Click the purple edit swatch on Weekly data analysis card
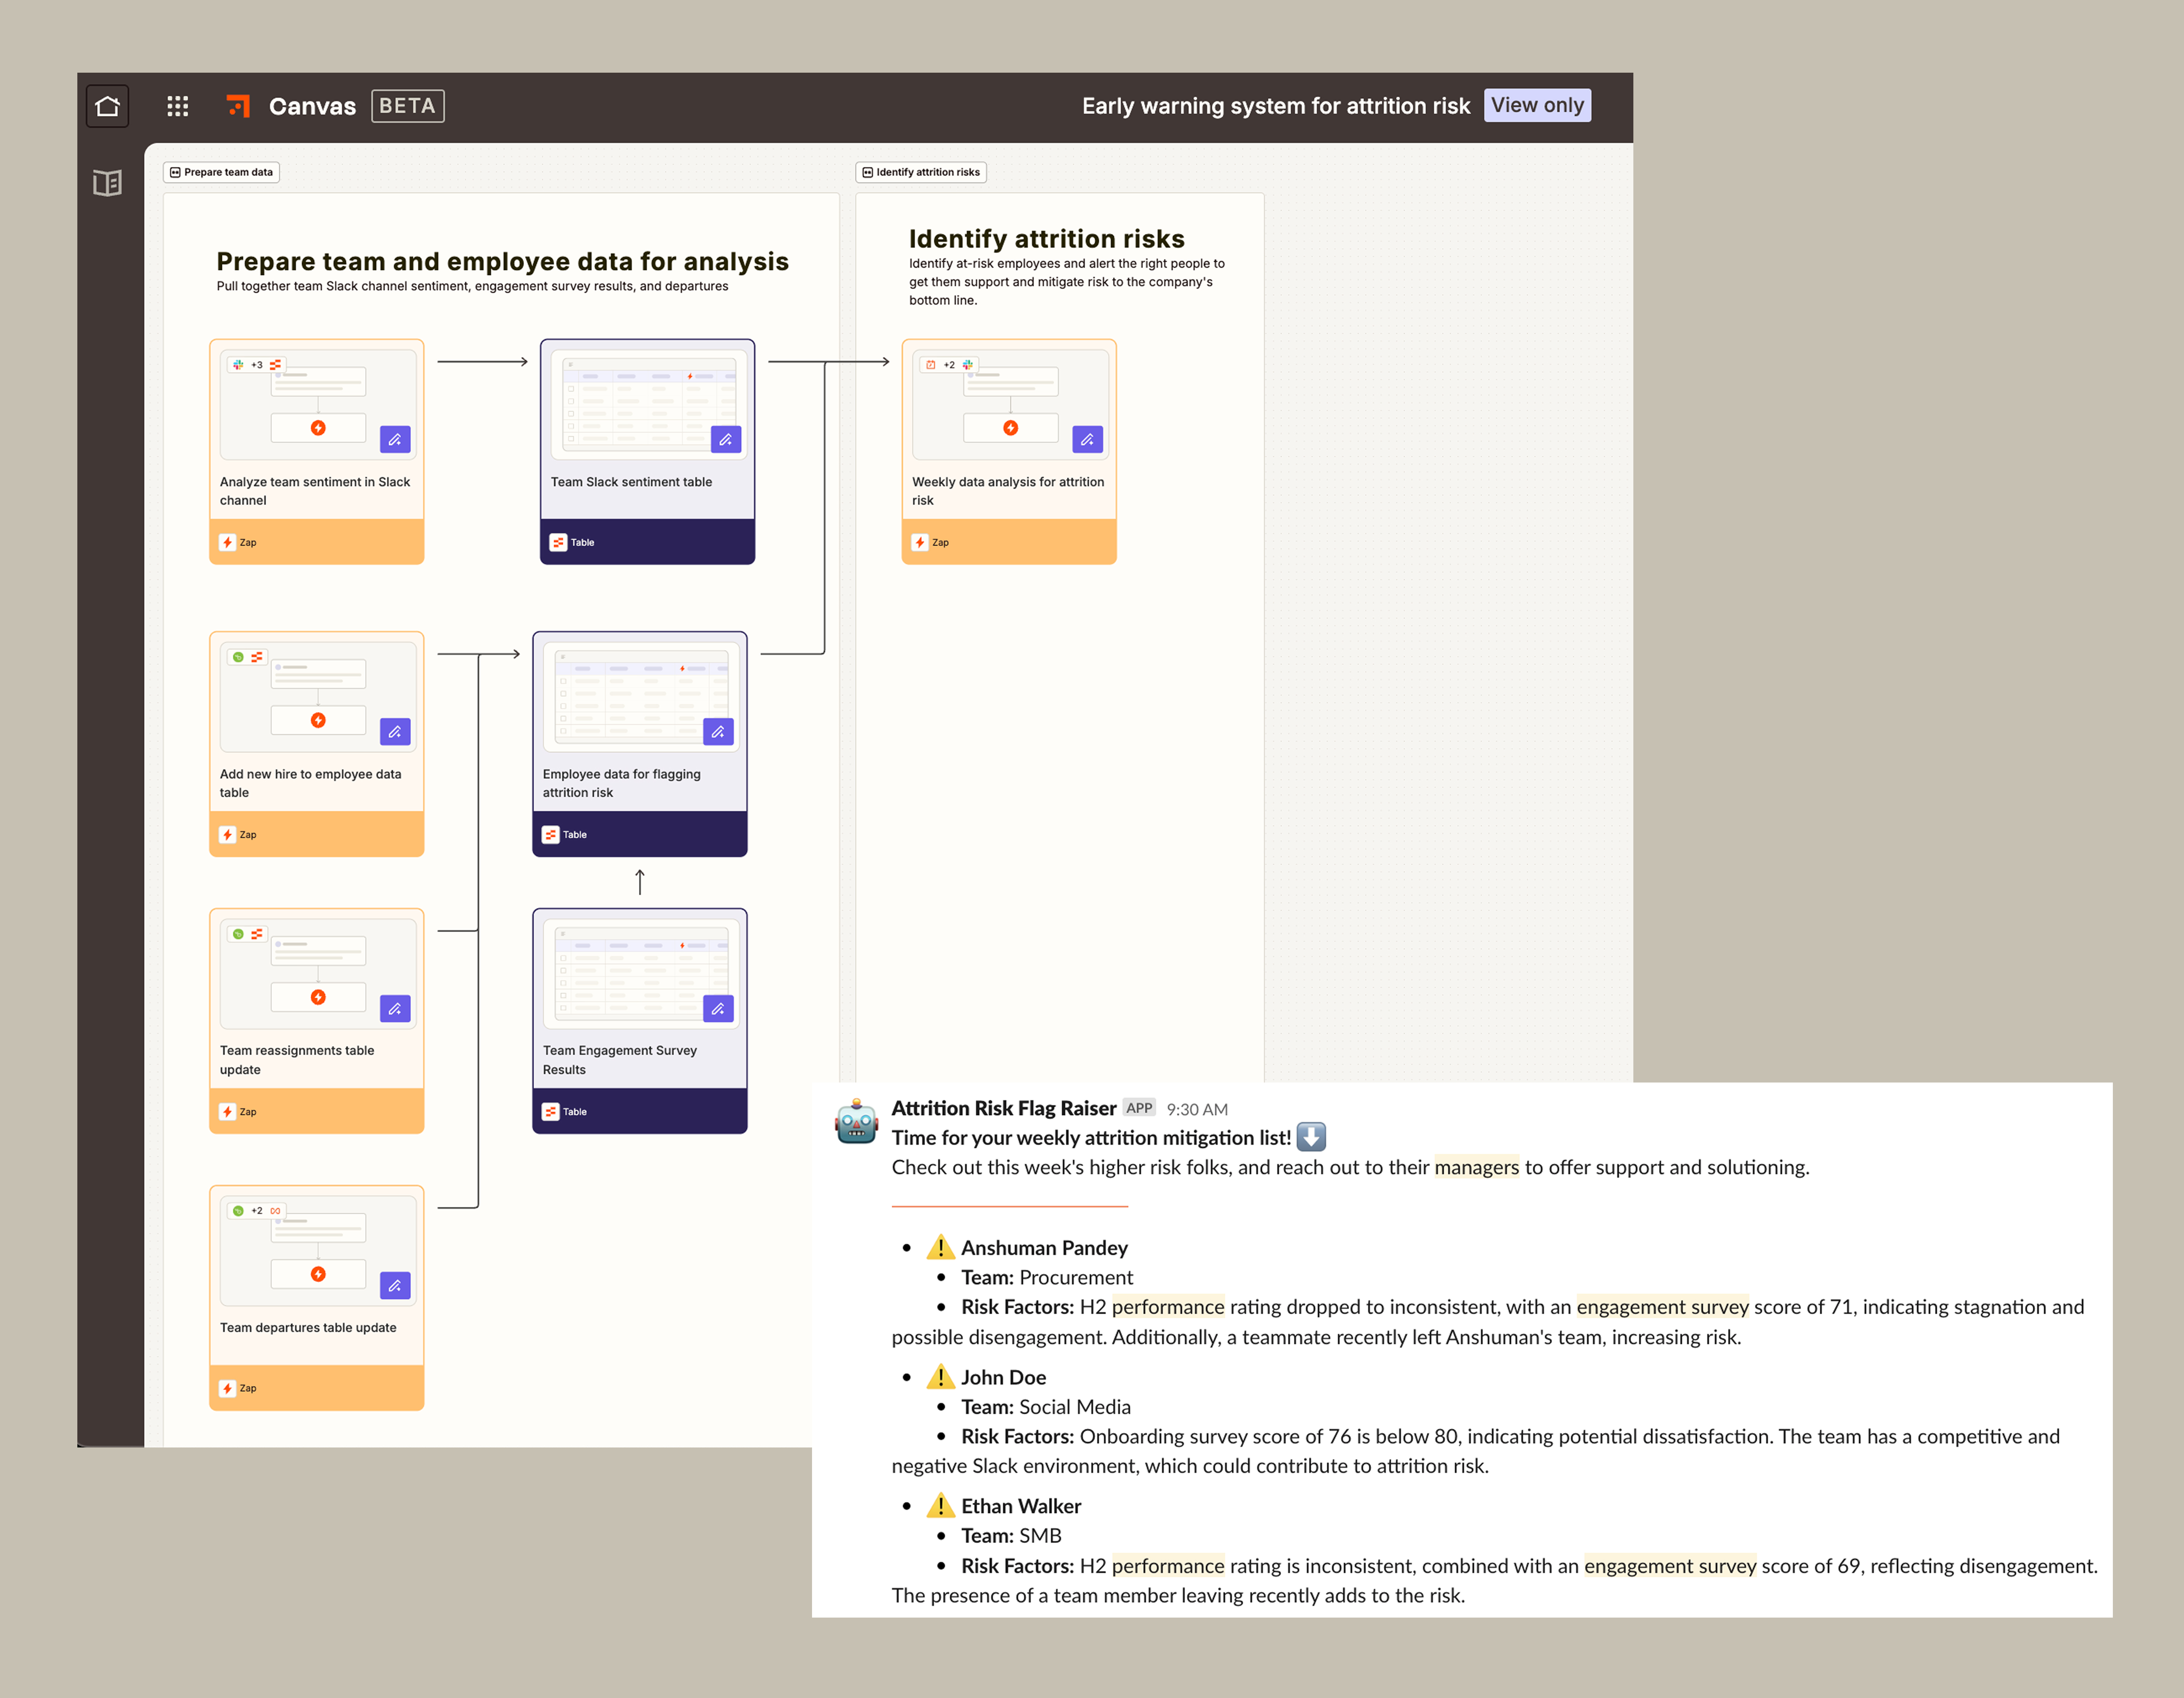Viewport: 2184px width, 1698px height. 1088,439
